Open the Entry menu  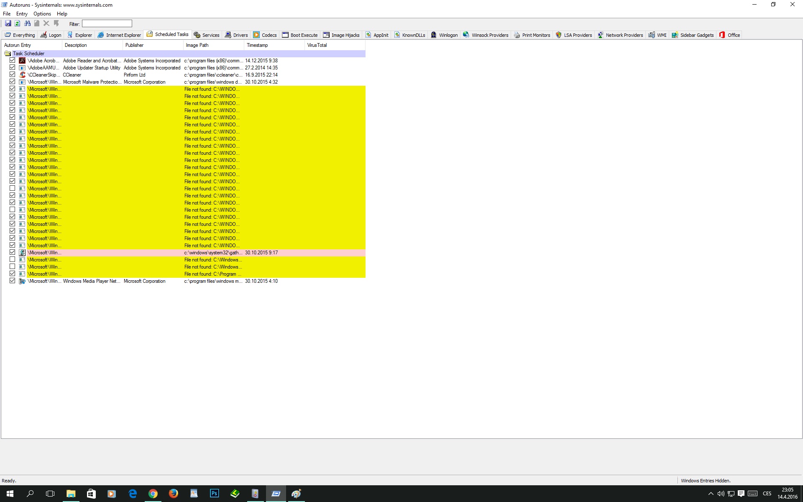(22, 14)
